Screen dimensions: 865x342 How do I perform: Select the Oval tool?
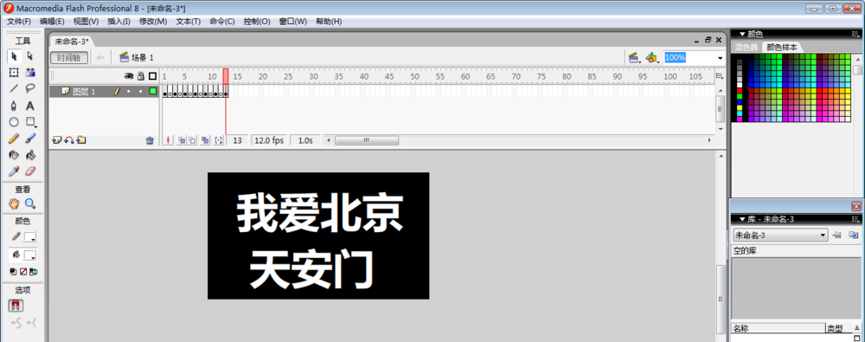[x=15, y=122]
